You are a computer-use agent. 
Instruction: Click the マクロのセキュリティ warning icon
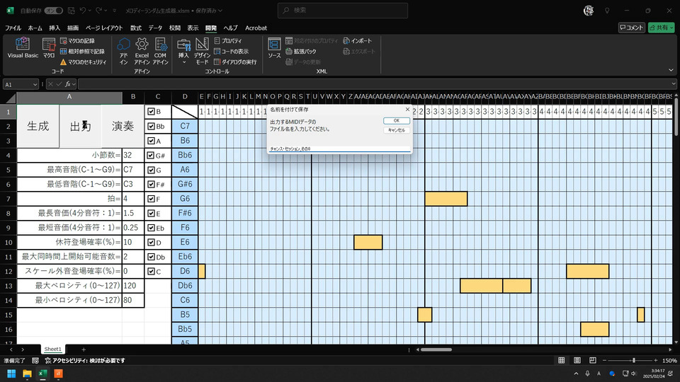point(63,62)
